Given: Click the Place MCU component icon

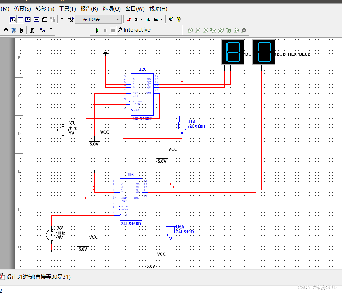Looking at the screenshot, I should tap(6, 30).
